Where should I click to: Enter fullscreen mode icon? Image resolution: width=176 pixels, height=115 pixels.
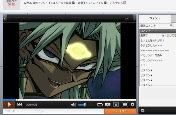click(x=125, y=105)
